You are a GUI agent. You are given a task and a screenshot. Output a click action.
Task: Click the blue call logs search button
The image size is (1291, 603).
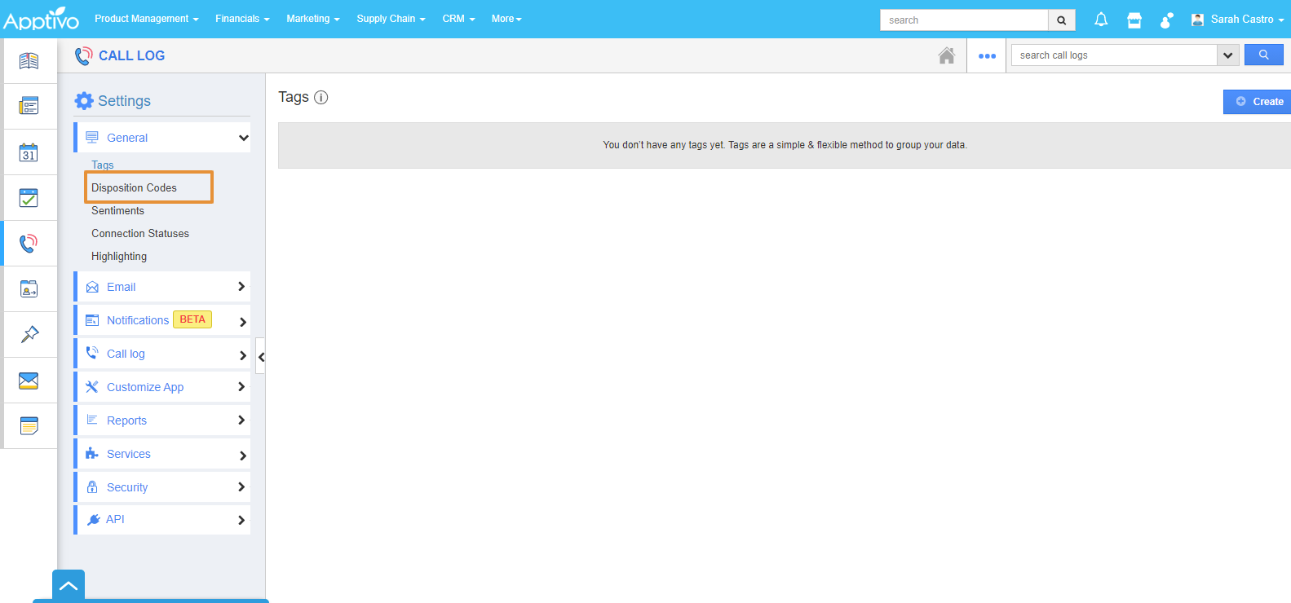pos(1264,55)
